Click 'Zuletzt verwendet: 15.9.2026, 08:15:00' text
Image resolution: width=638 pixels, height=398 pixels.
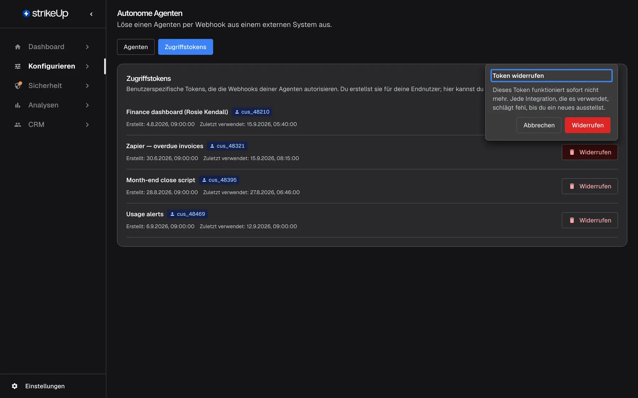point(251,158)
